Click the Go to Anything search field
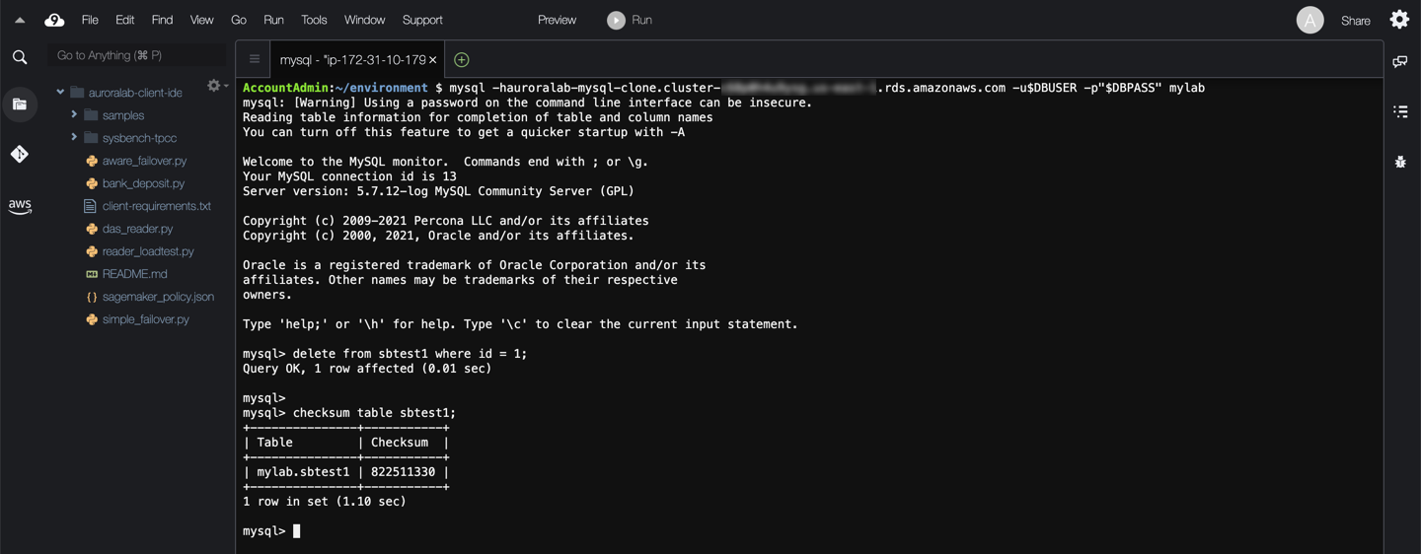The height and width of the screenshot is (554, 1421). pyautogui.click(x=136, y=56)
